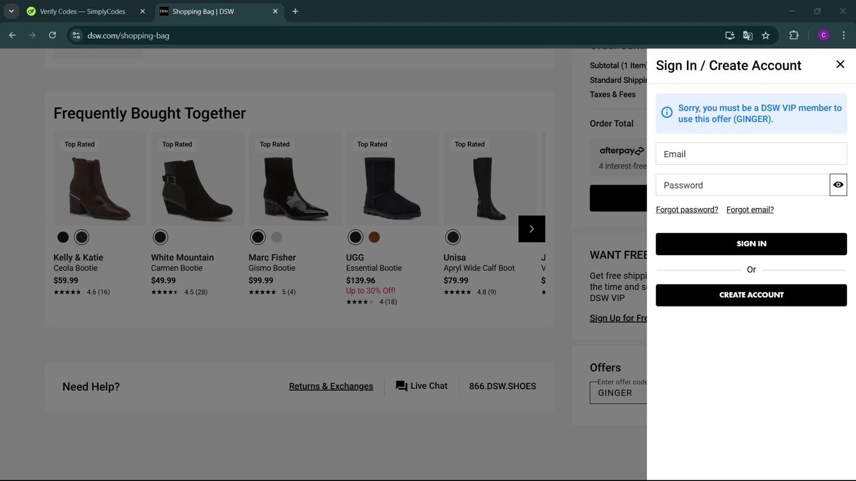856x481 pixels.
Task: Open the Chrome profile avatar
Action: (823, 35)
